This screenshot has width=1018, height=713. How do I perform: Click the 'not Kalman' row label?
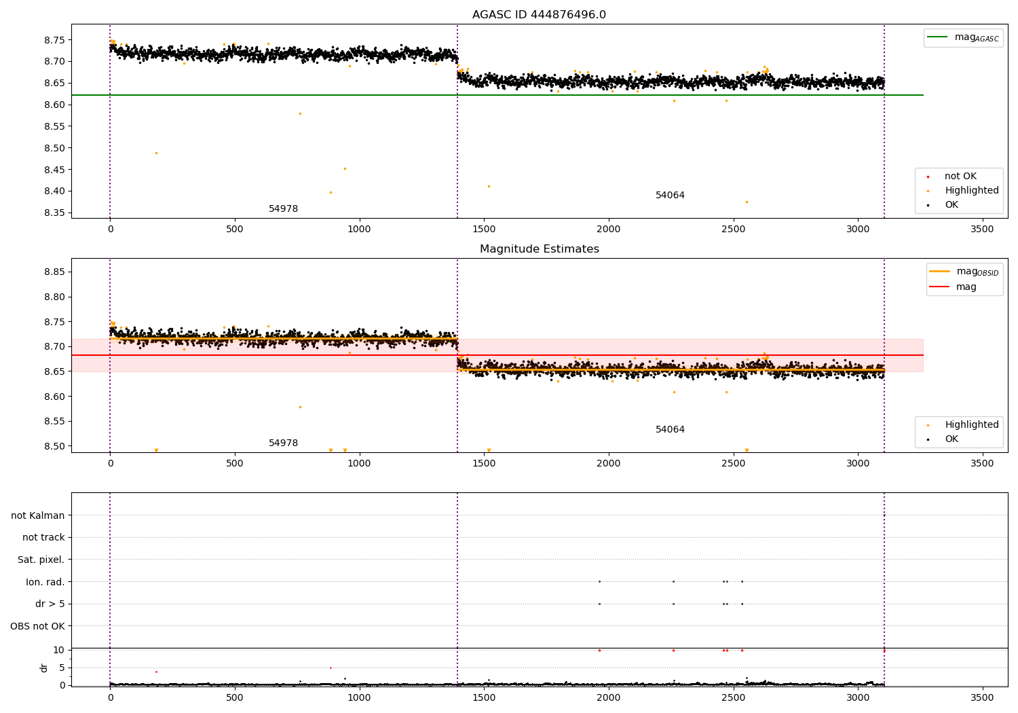tap(38, 515)
